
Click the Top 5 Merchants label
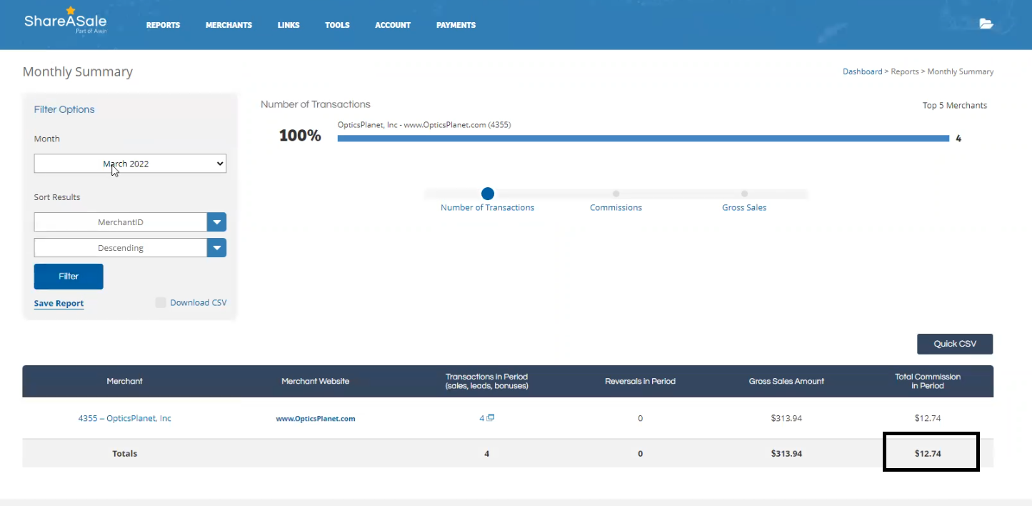click(955, 105)
